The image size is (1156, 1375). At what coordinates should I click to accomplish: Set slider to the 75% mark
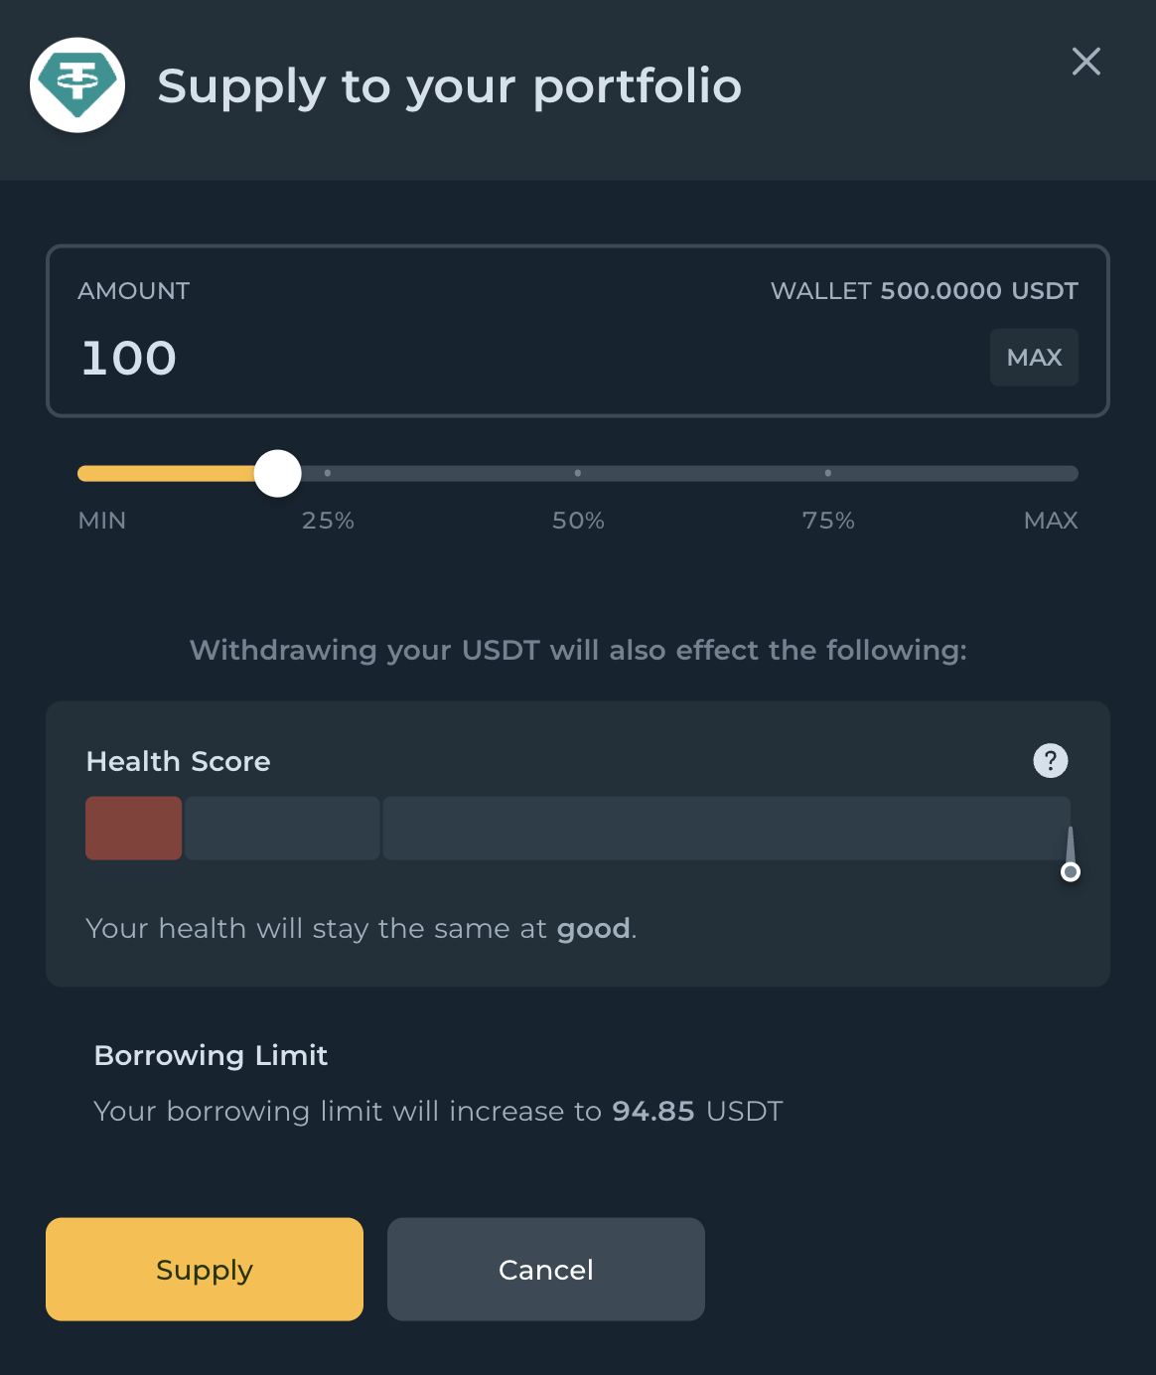(x=828, y=474)
